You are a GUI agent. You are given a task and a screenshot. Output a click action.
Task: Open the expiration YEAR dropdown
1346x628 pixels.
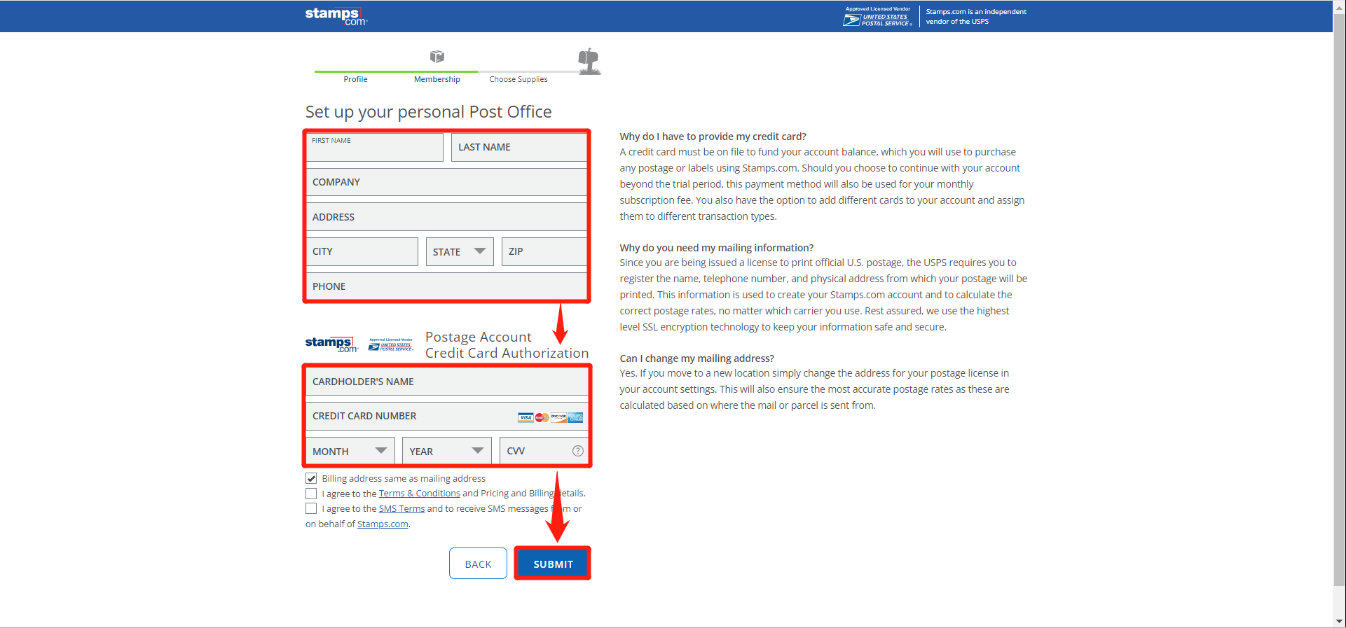[x=446, y=452]
